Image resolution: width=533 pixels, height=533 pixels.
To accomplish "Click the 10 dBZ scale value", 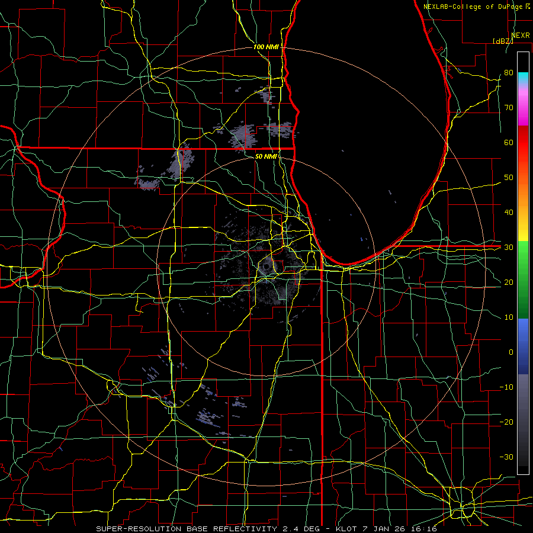I will pos(509,317).
